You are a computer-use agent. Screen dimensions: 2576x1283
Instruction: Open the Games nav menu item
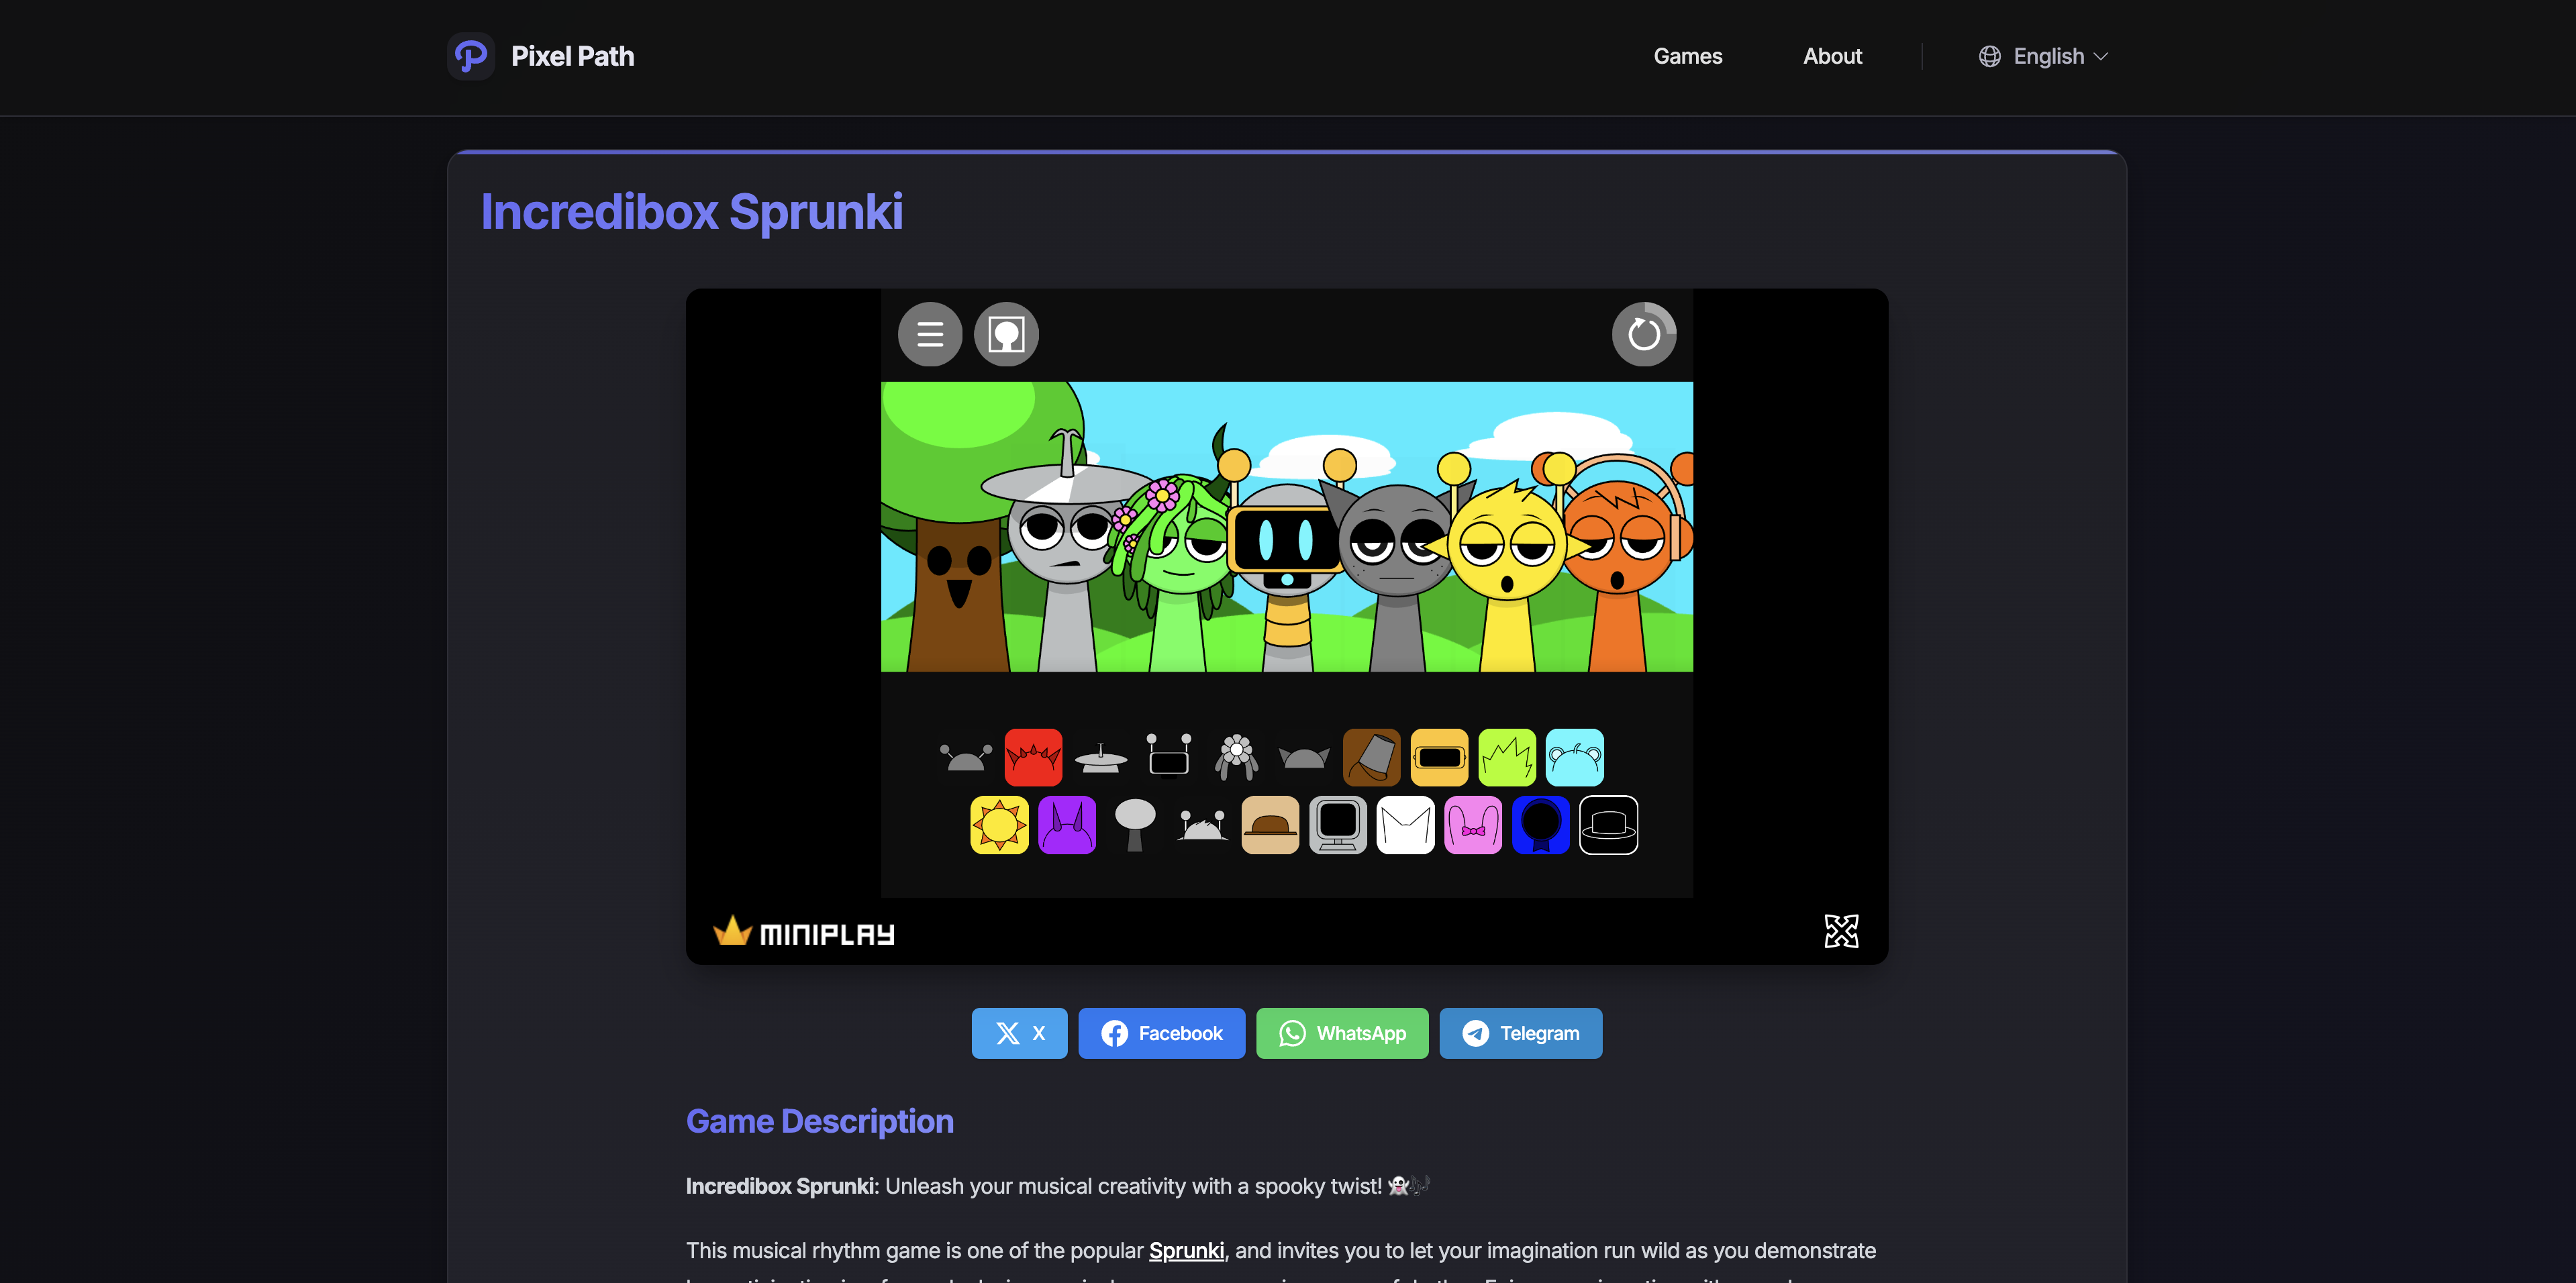pos(1688,56)
